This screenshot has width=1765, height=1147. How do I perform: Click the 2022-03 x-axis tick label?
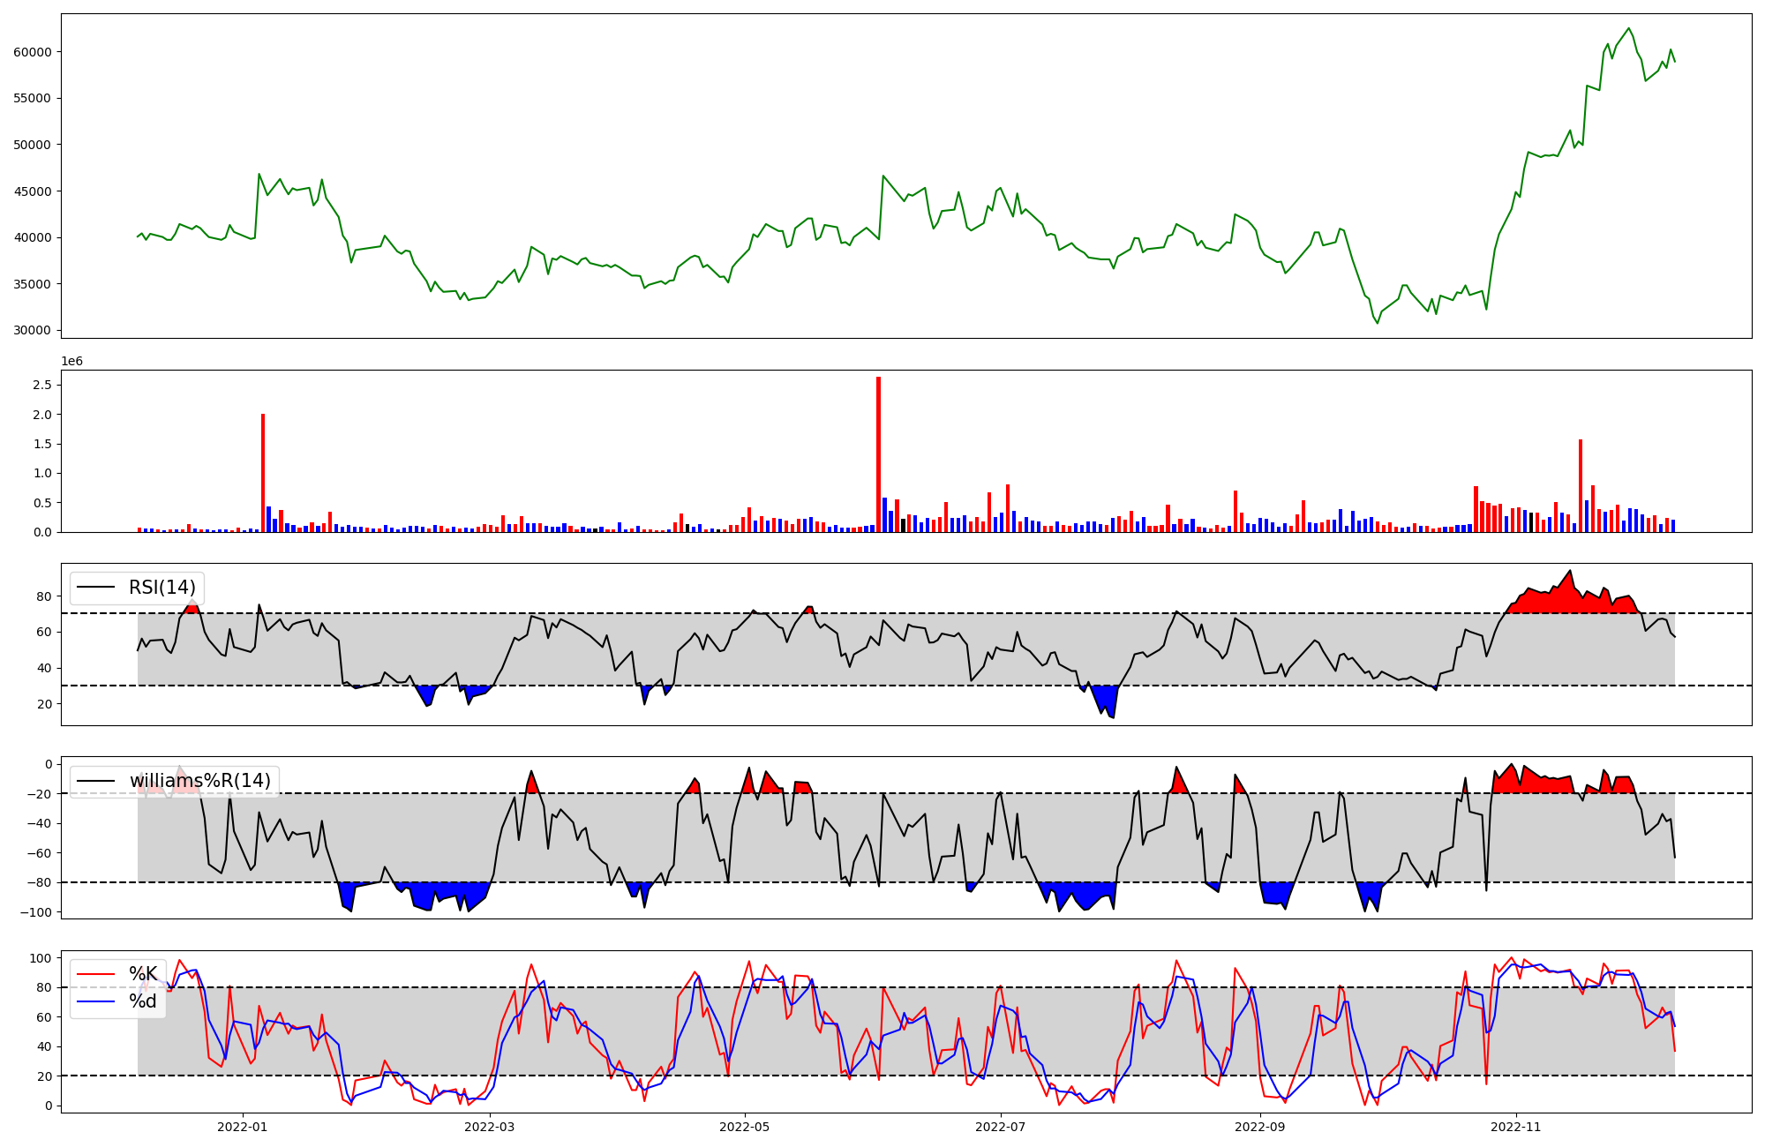pos(489,1127)
